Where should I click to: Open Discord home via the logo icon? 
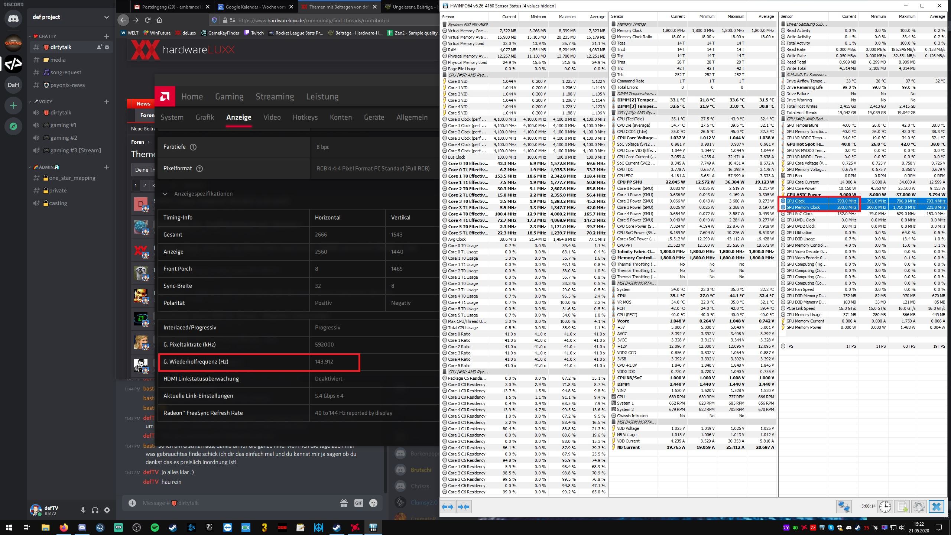13,19
